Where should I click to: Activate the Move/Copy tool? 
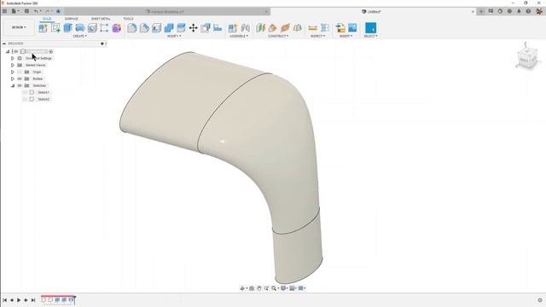194,28
